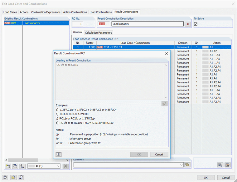Click Cancel in Result Combination RC1 dialog
Screen dimensions: 237x182
click(x=159, y=154)
